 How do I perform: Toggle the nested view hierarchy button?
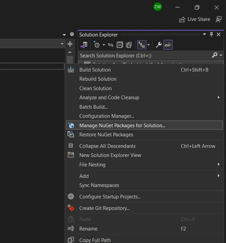142,45
